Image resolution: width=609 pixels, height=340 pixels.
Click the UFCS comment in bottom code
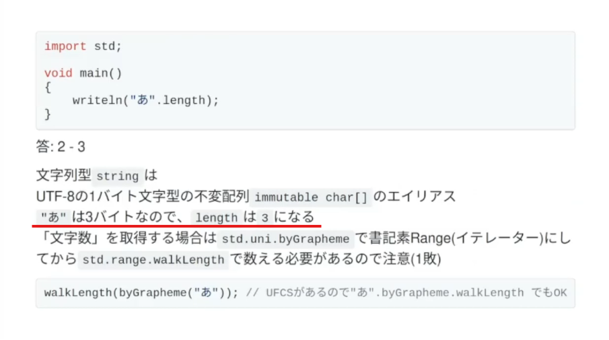[406, 293]
